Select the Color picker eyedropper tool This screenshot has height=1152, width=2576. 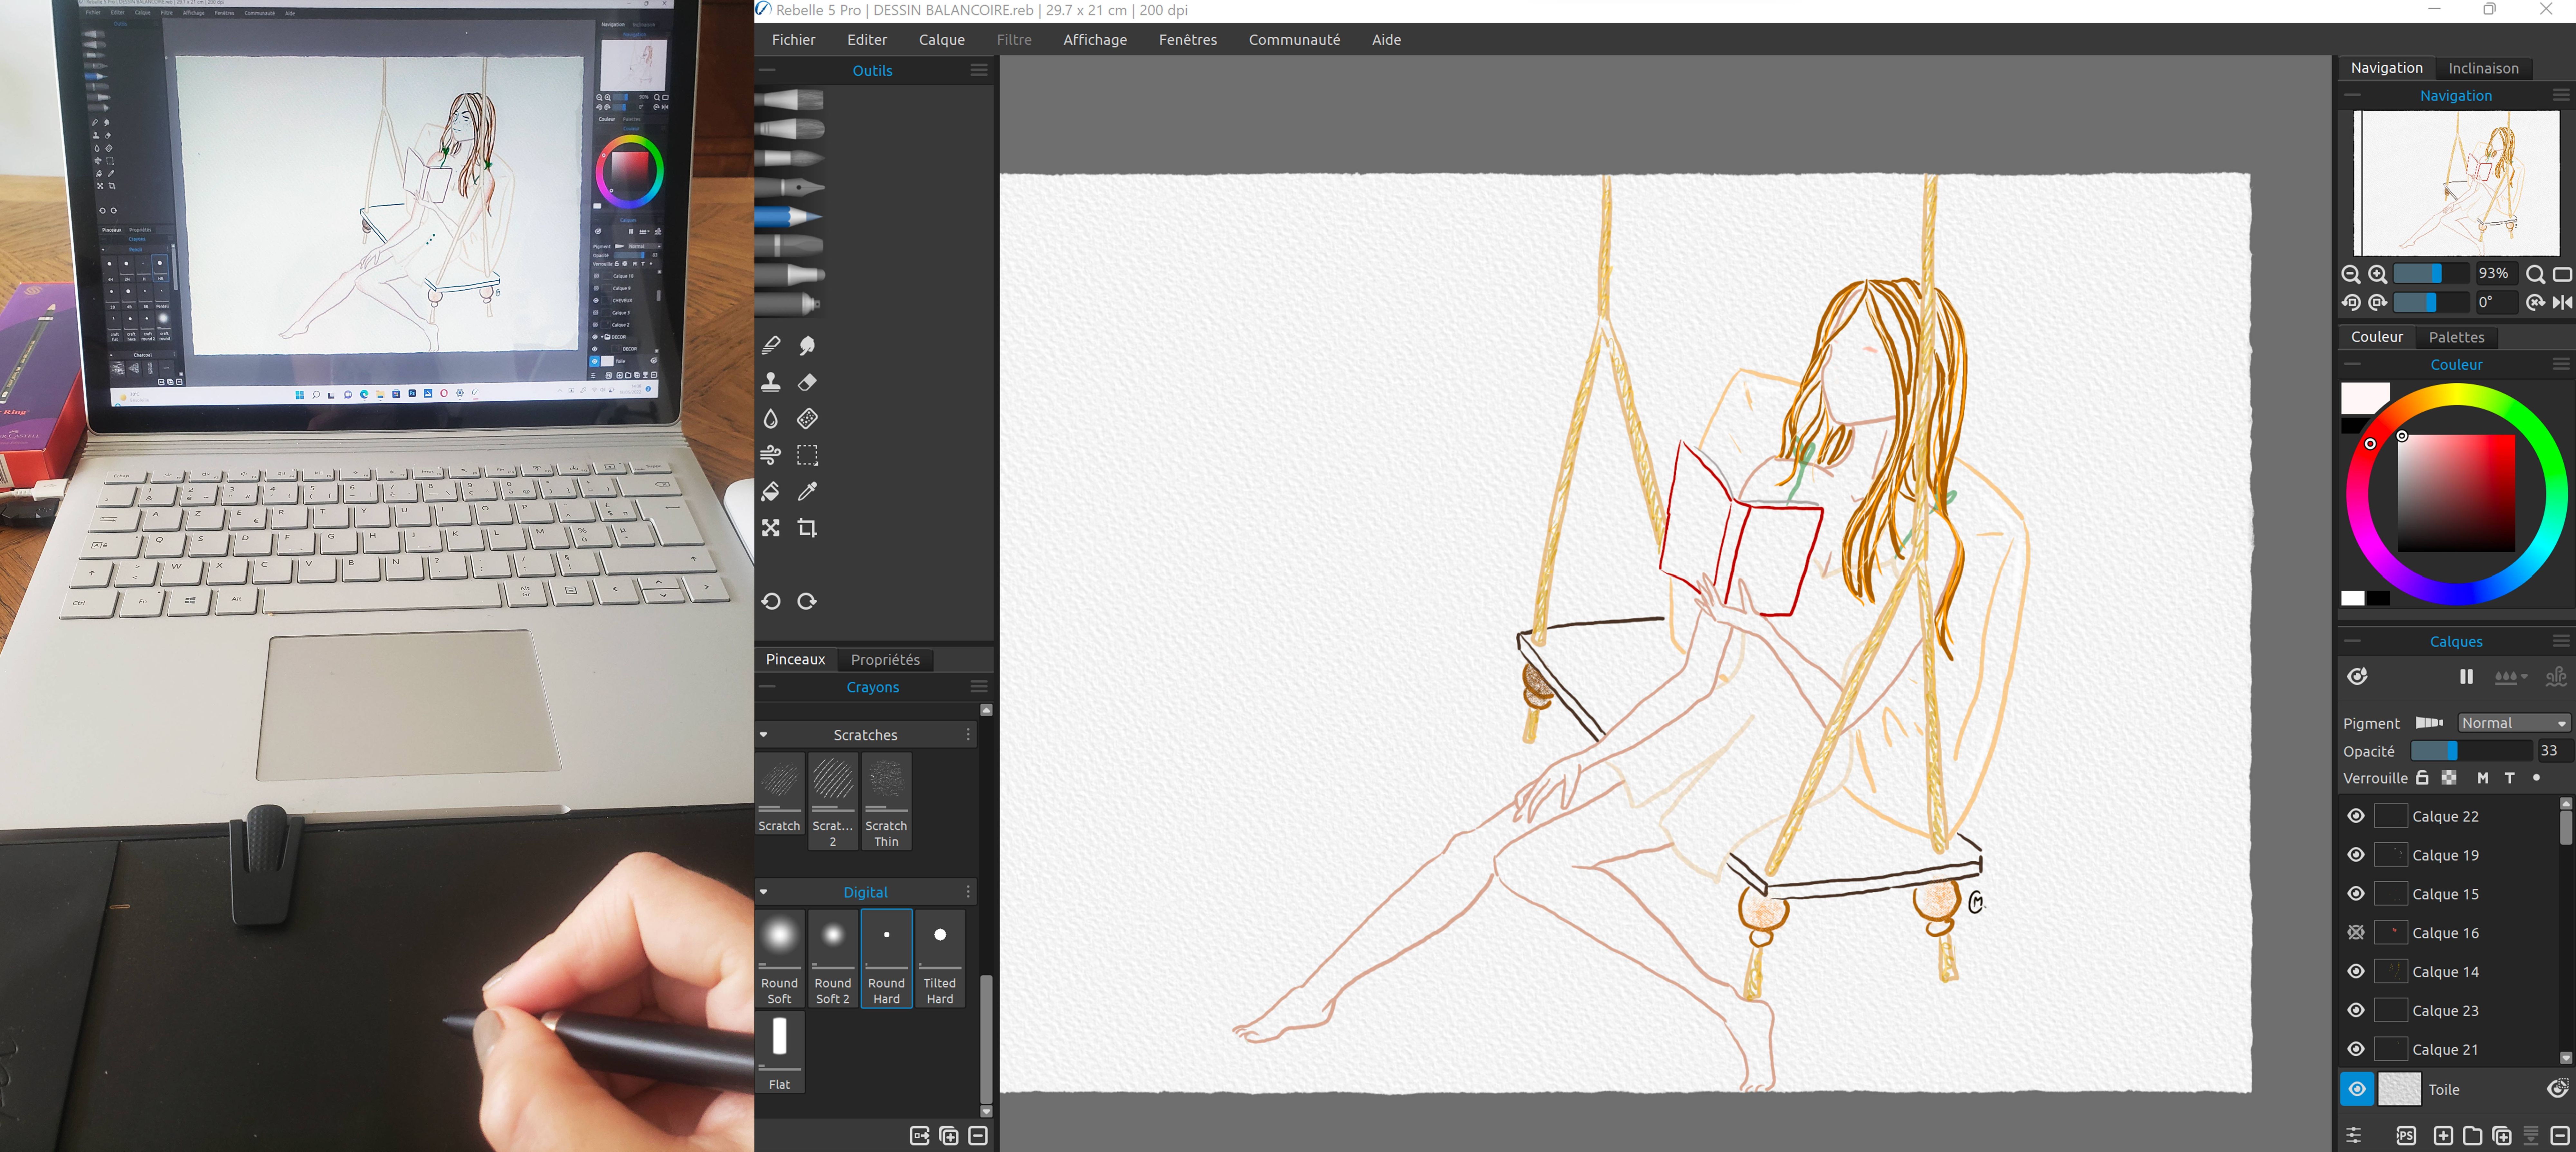[x=807, y=491]
